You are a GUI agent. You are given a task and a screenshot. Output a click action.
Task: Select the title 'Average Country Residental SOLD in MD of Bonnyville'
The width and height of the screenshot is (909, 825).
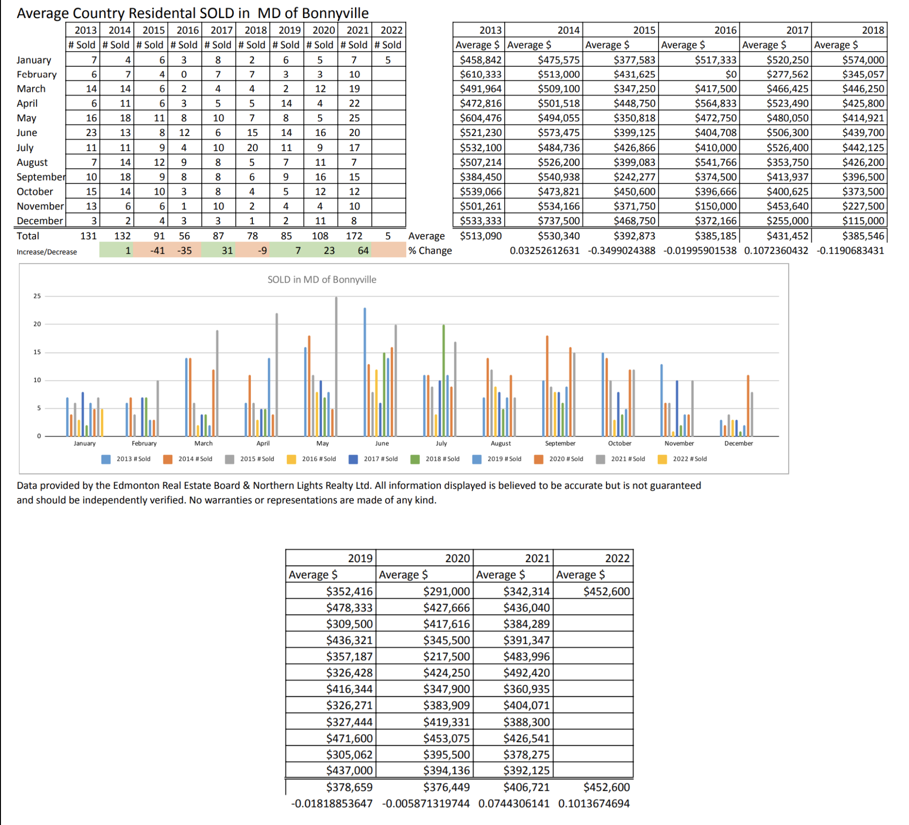click(193, 13)
